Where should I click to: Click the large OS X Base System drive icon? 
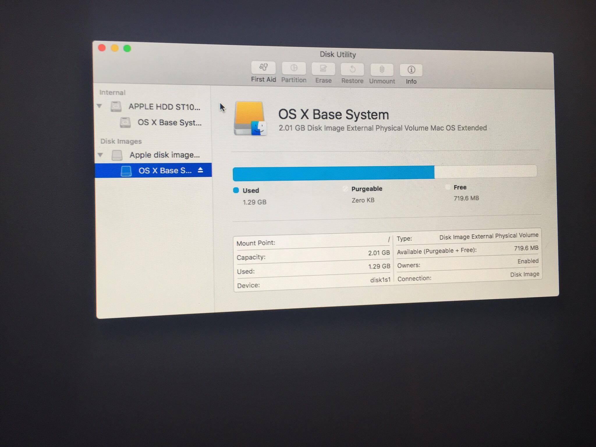[x=250, y=119]
